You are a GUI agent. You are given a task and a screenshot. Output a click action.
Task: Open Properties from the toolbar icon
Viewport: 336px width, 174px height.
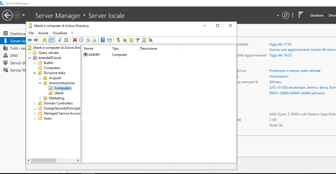point(81,40)
